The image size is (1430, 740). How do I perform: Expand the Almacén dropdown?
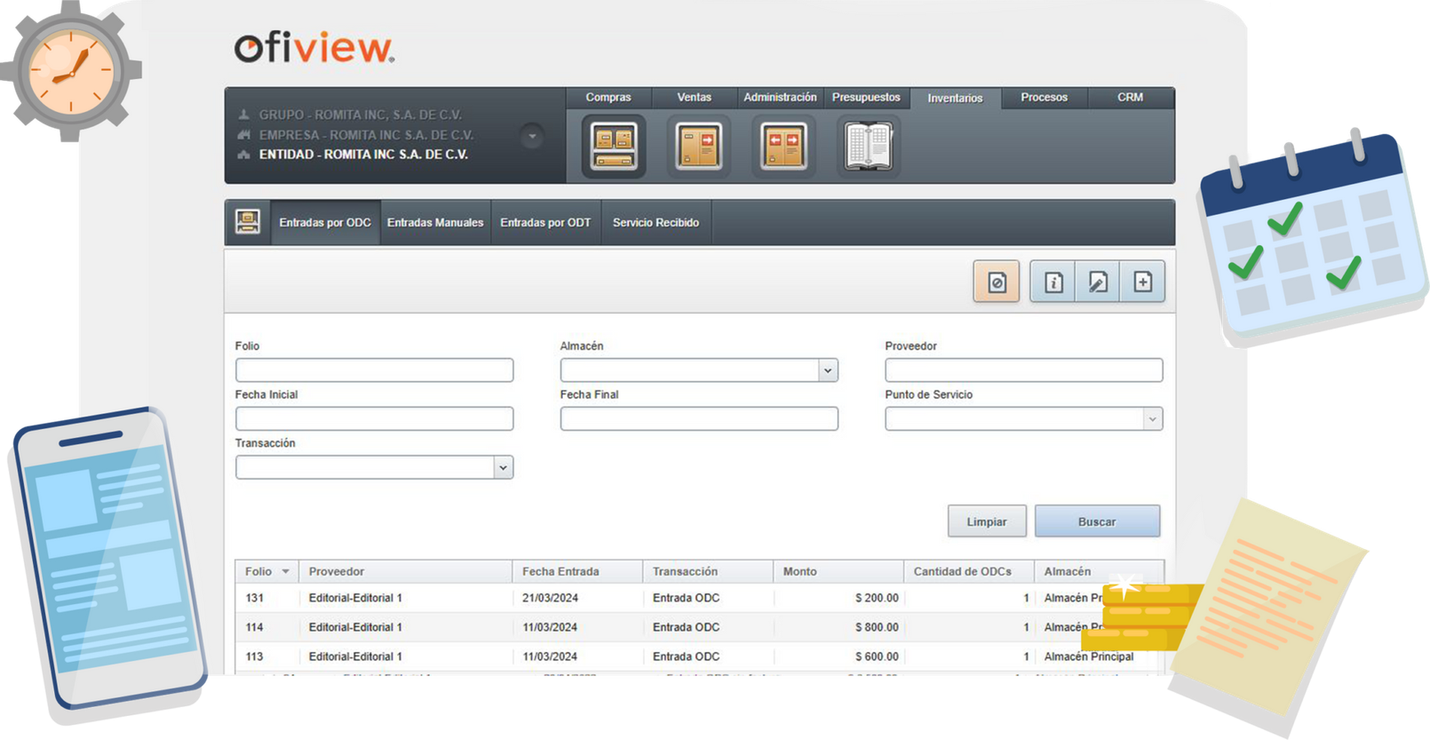[x=828, y=370]
